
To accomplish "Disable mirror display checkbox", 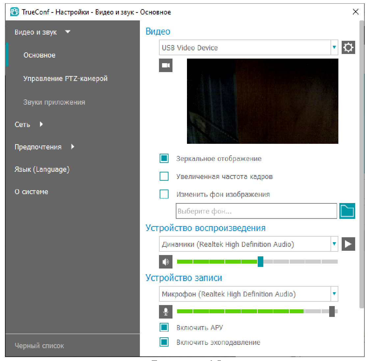I will point(164,159).
